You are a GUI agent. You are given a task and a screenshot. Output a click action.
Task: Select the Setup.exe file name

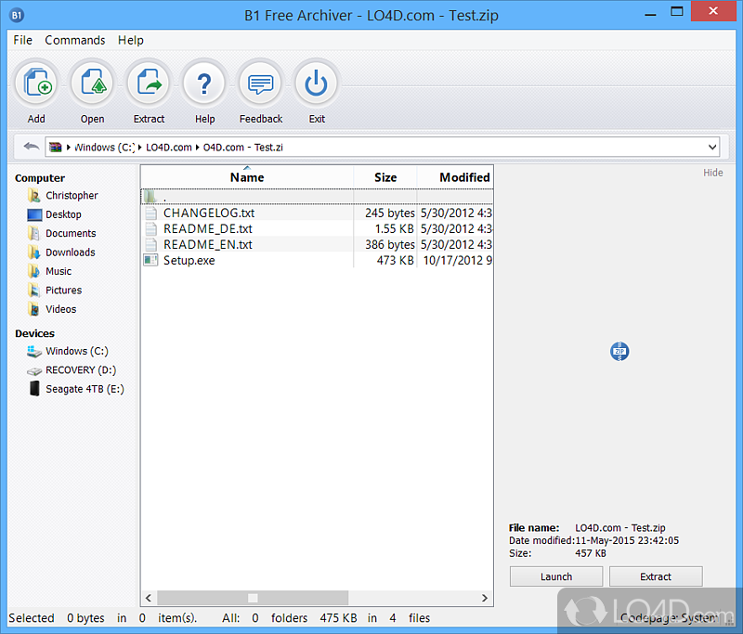[x=189, y=261]
